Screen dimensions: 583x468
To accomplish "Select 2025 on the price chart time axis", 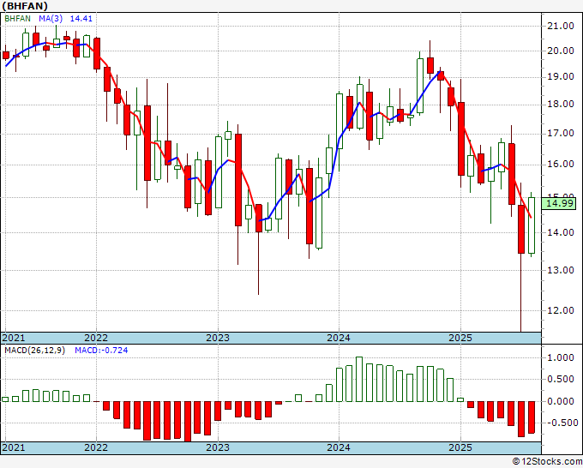I will coord(460,338).
